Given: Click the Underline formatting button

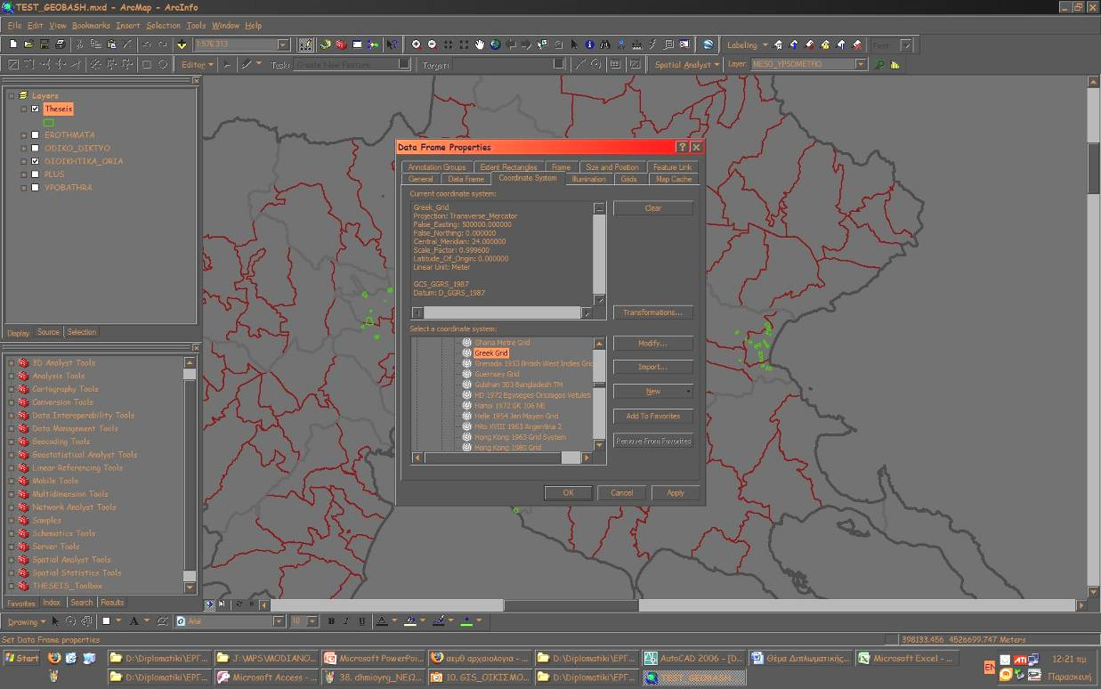Looking at the screenshot, I should pyautogui.click(x=360, y=620).
